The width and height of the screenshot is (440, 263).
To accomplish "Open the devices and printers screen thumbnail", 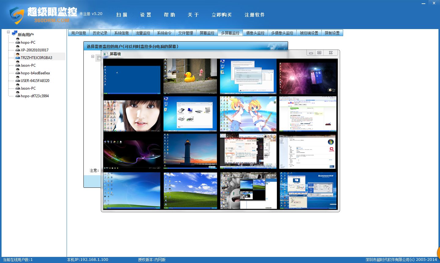I will (190, 114).
